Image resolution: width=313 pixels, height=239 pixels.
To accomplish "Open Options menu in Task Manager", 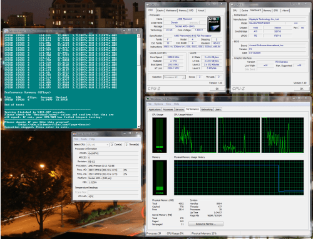I will (x=158, y=104).
